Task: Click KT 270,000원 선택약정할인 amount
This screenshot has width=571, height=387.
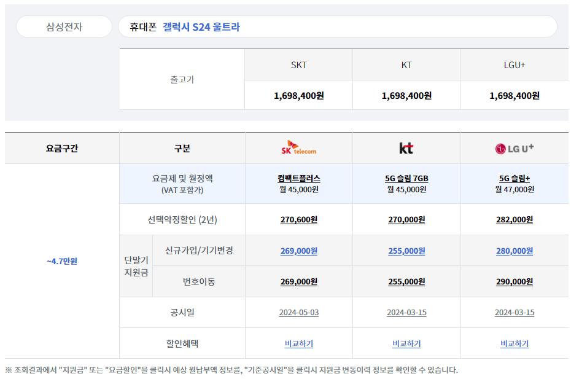Action: [406, 220]
